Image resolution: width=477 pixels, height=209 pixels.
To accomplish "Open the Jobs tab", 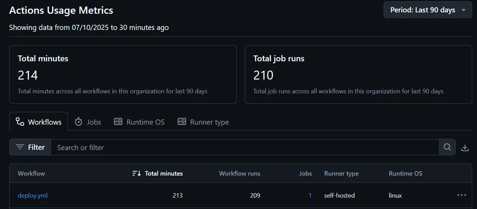I will [x=88, y=122].
